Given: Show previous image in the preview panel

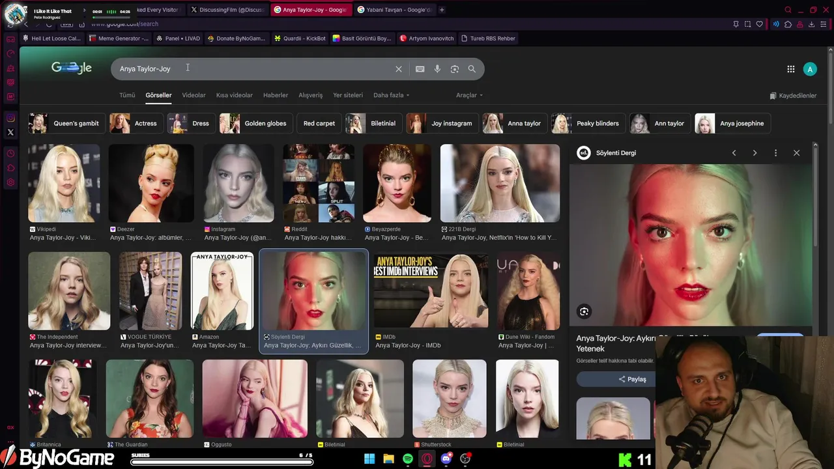Looking at the screenshot, I should tap(734, 153).
